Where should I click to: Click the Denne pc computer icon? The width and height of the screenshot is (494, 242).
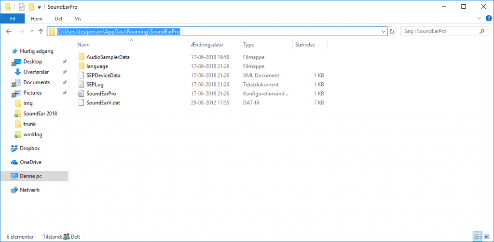pos(14,176)
